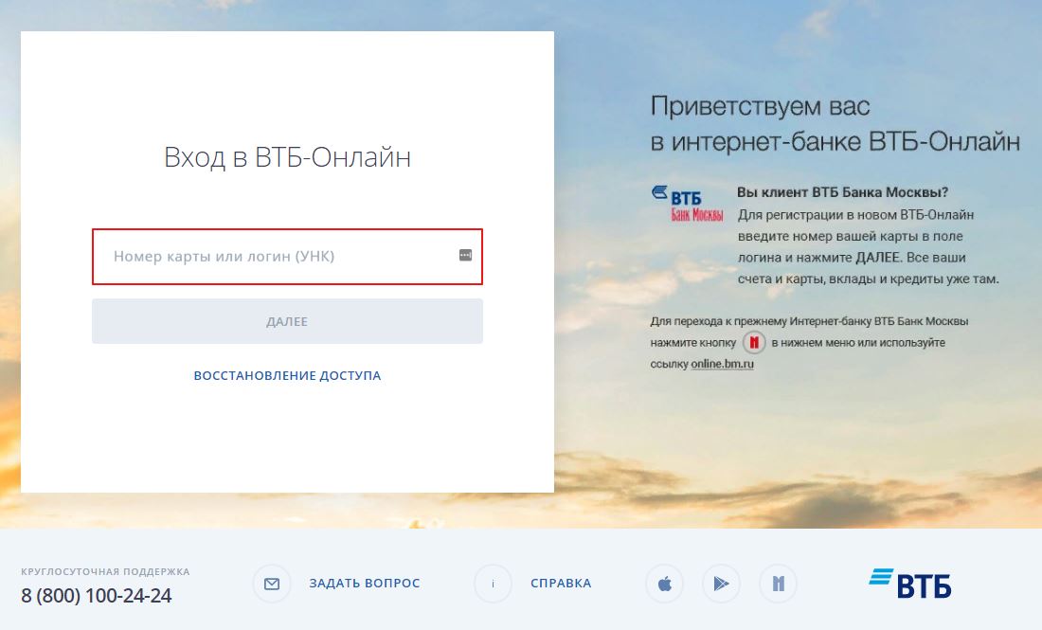Click the support phone 8 (800) 100-24-24
The height and width of the screenshot is (630, 1042).
click(x=97, y=596)
